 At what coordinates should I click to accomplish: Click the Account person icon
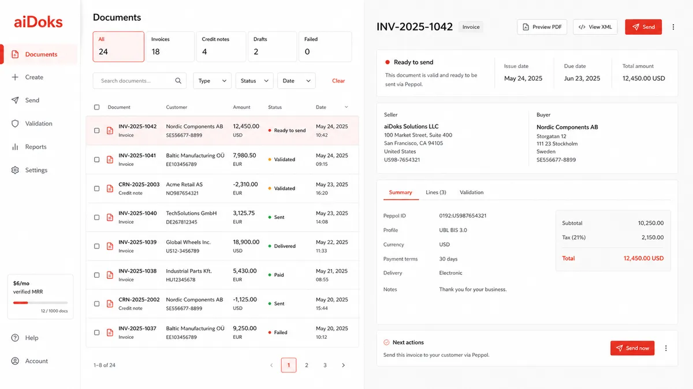15,361
